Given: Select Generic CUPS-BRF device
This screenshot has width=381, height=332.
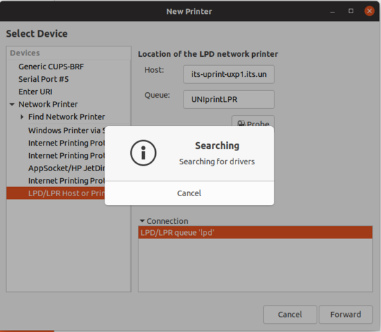Looking at the screenshot, I should tap(51, 67).
